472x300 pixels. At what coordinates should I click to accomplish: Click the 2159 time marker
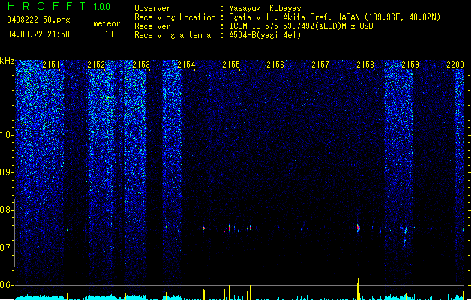[x=410, y=64]
